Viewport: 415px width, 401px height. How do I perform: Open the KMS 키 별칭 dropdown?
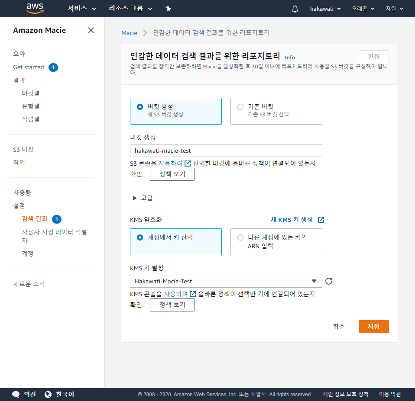tap(226, 281)
